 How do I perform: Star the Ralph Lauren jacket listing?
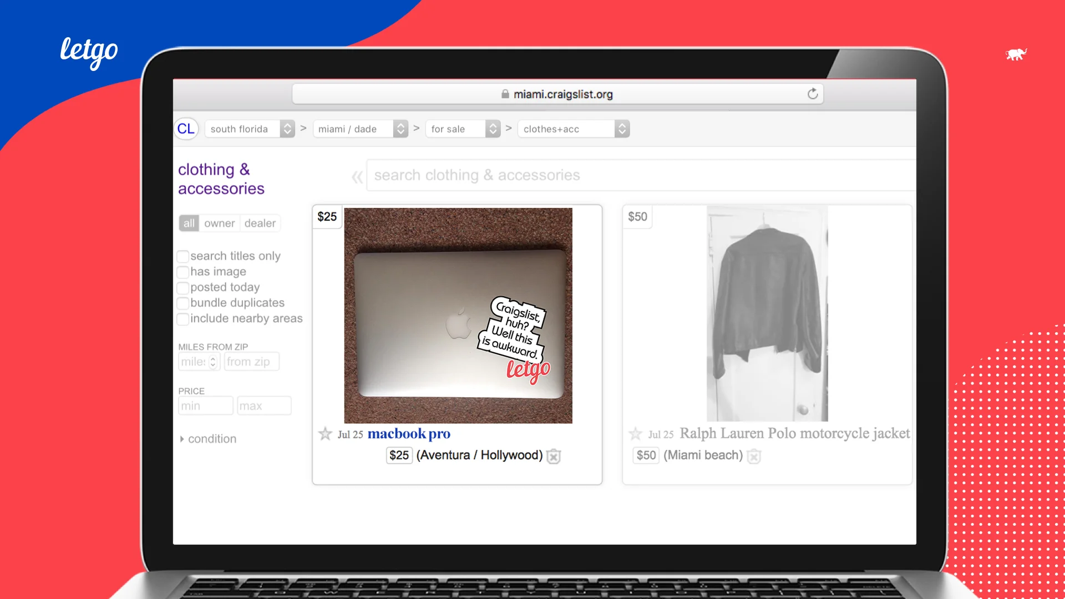pyautogui.click(x=636, y=434)
